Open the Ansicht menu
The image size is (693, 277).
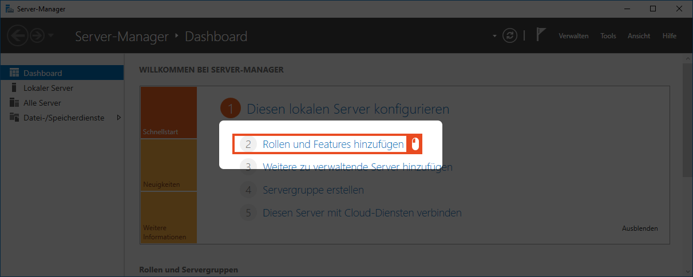[x=639, y=36]
